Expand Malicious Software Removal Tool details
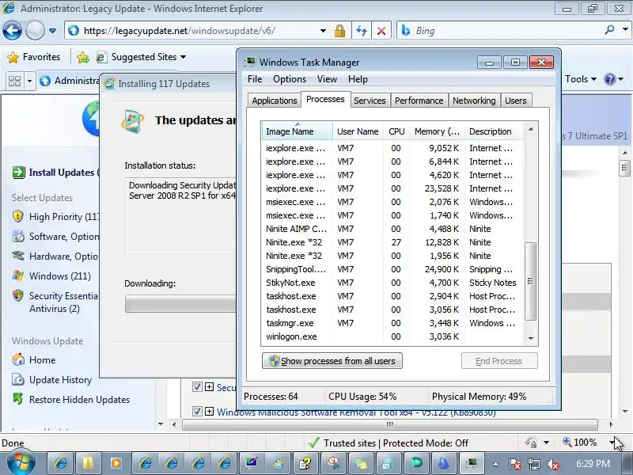Screen dimensions: 633x475 209,411
